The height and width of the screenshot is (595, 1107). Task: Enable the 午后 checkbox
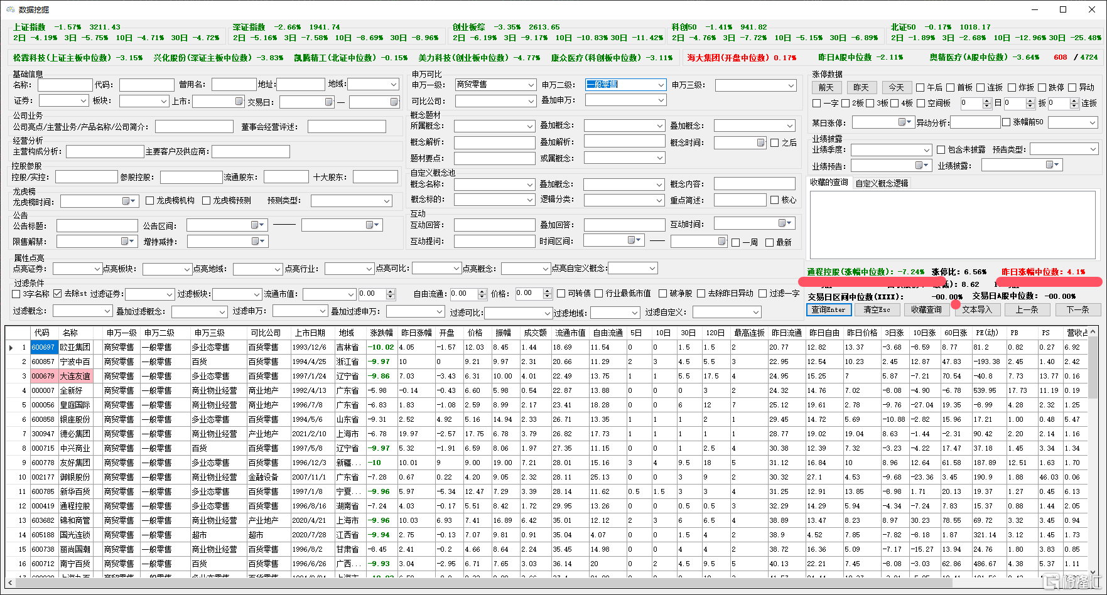pyautogui.click(x=921, y=88)
